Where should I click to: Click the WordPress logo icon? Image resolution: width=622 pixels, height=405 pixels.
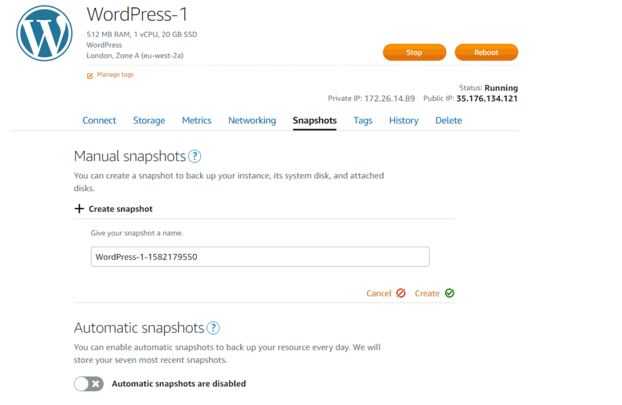(44, 33)
